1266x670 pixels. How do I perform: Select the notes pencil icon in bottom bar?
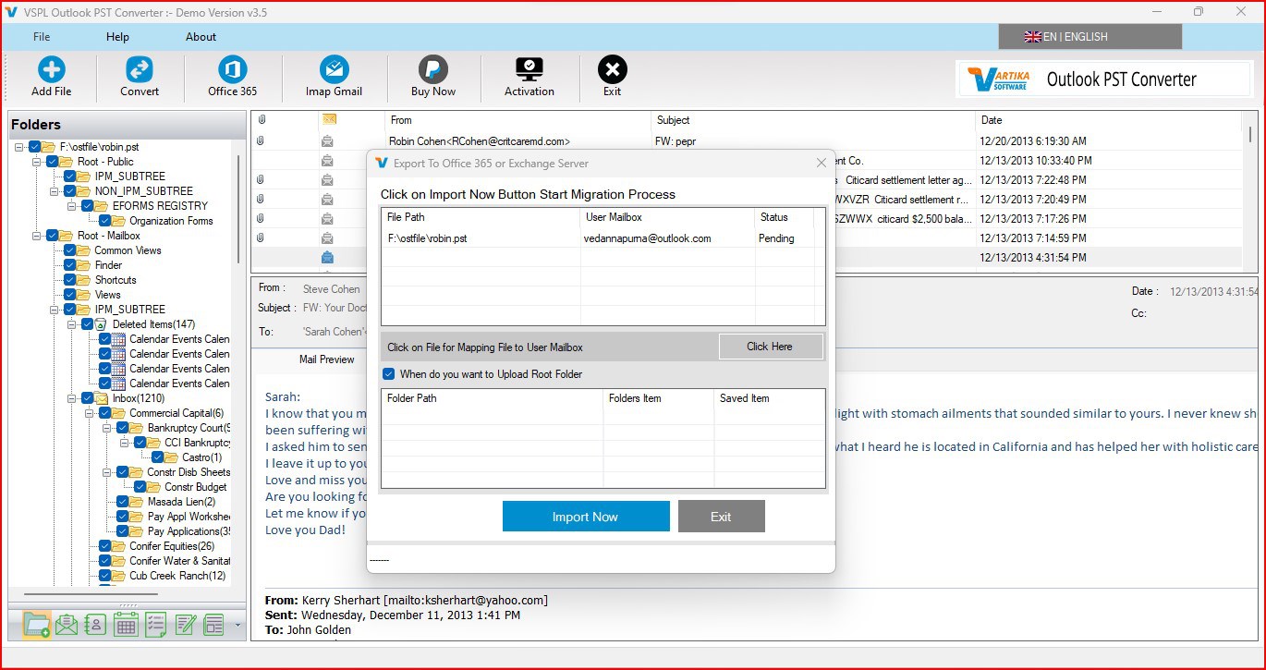tap(185, 625)
